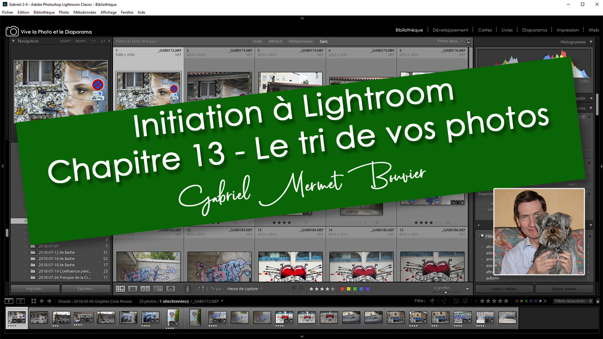Toggle the flagged photos filter
The height and width of the screenshot is (339, 603).
(x=432, y=301)
